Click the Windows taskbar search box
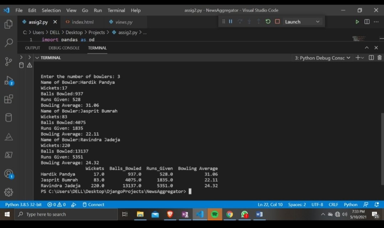 [x=66, y=214]
